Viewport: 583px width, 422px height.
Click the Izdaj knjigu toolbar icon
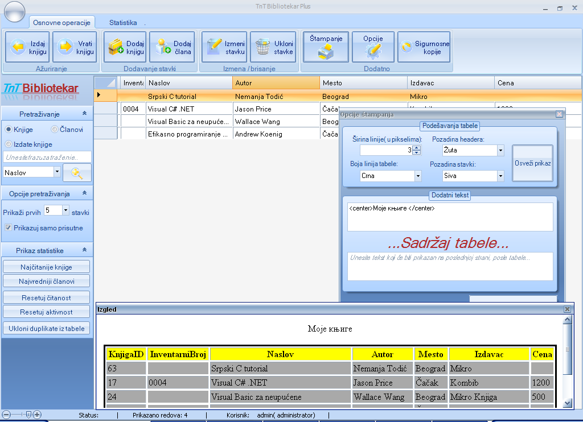18,47
